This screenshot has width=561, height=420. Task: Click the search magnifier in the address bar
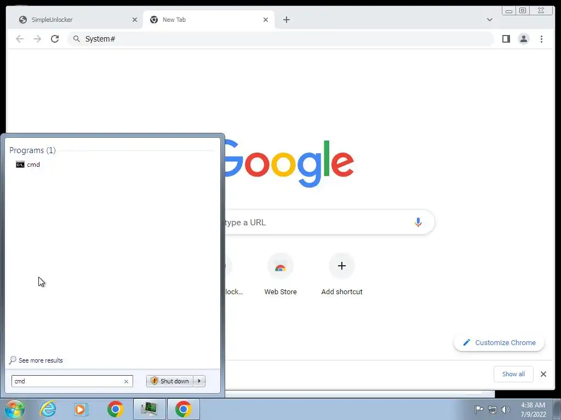coord(76,39)
